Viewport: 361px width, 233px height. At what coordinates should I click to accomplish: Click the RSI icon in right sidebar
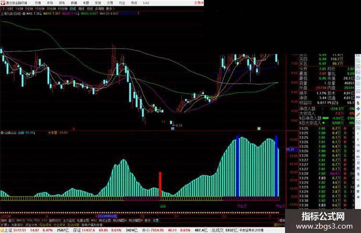pyautogui.click(x=358, y=97)
